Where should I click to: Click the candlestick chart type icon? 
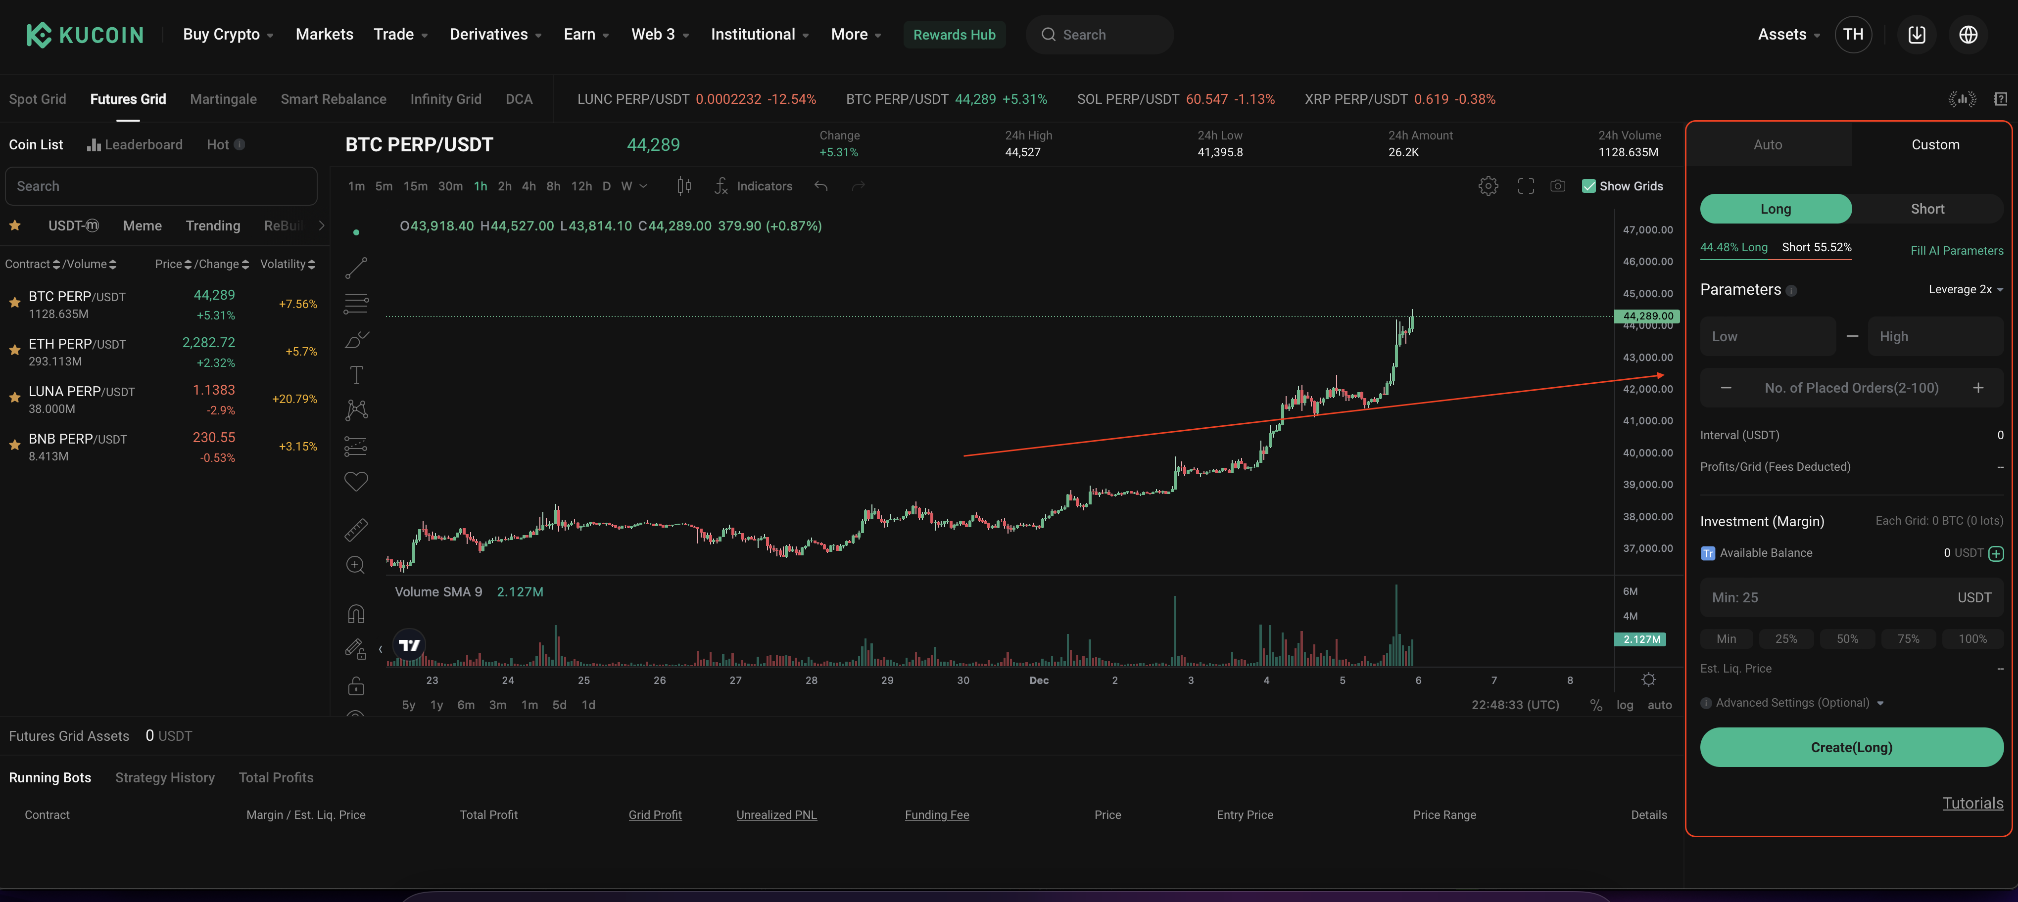click(x=684, y=185)
